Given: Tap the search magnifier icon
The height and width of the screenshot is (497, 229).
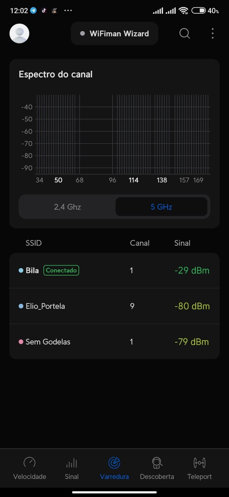Looking at the screenshot, I should [185, 33].
